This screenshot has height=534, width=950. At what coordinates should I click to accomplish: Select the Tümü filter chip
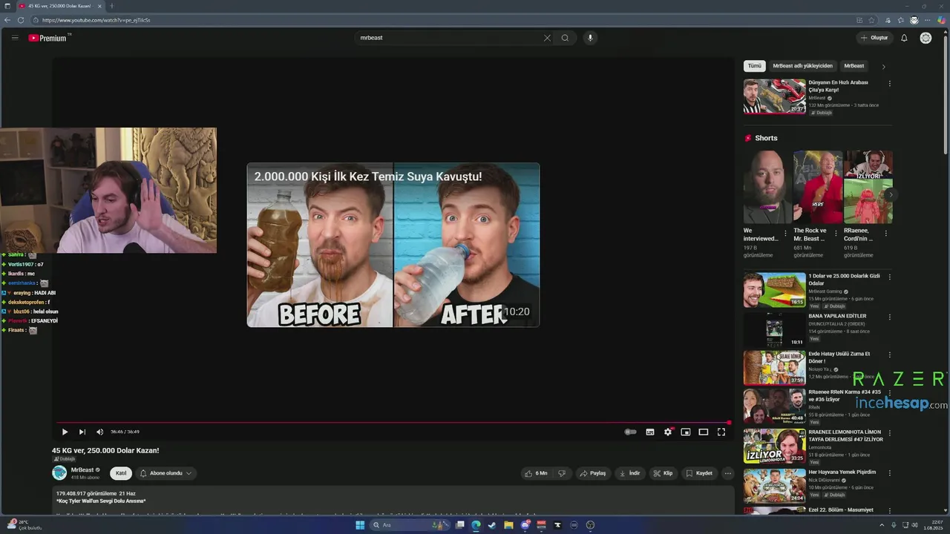click(x=754, y=66)
